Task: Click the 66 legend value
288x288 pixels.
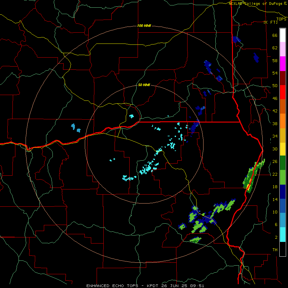Action: tap(275, 35)
